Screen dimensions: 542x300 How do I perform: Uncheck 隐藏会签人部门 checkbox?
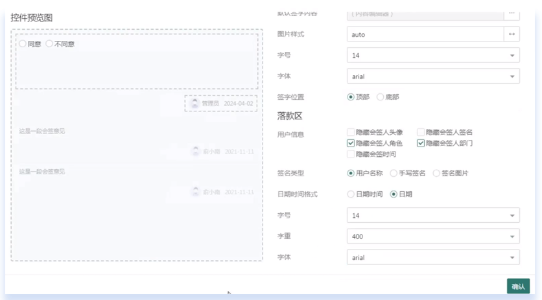tap(421, 143)
